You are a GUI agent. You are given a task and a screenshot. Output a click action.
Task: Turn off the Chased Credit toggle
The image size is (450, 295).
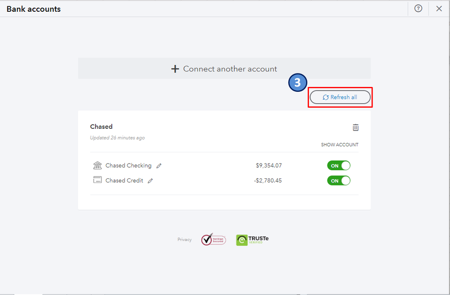(339, 181)
